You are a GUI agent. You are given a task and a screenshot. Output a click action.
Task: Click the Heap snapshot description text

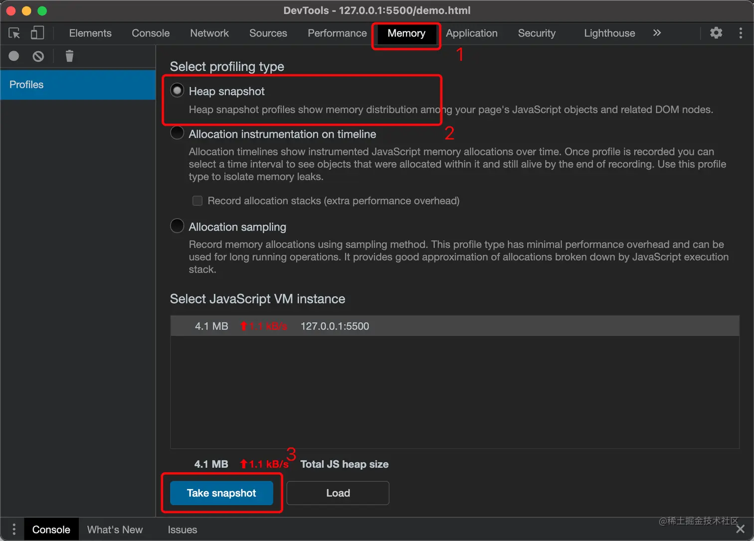click(x=451, y=110)
